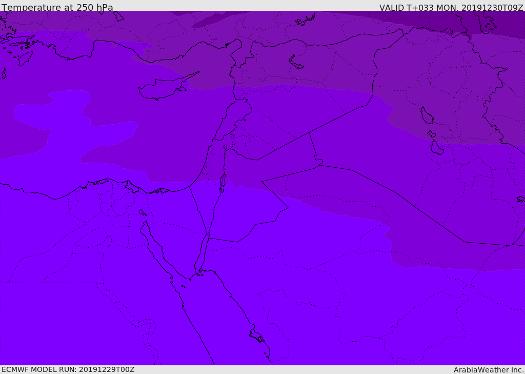
Task: Click the 'Temperature at 250 hPa' title text
Action: click(x=57, y=7)
